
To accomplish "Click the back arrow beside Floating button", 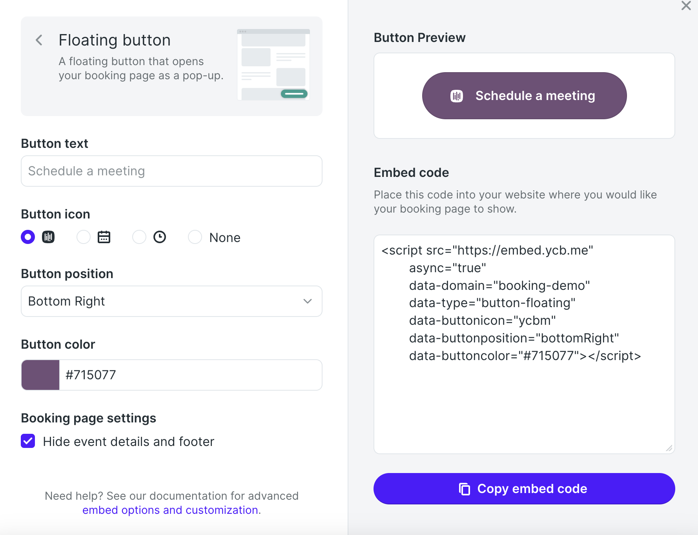I will 39,40.
